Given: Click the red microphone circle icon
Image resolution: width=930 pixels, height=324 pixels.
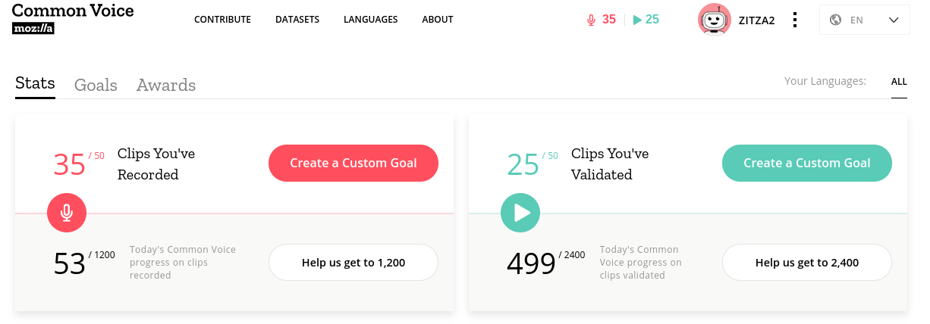Looking at the screenshot, I should pyautogui.click(x=67, y=213).
